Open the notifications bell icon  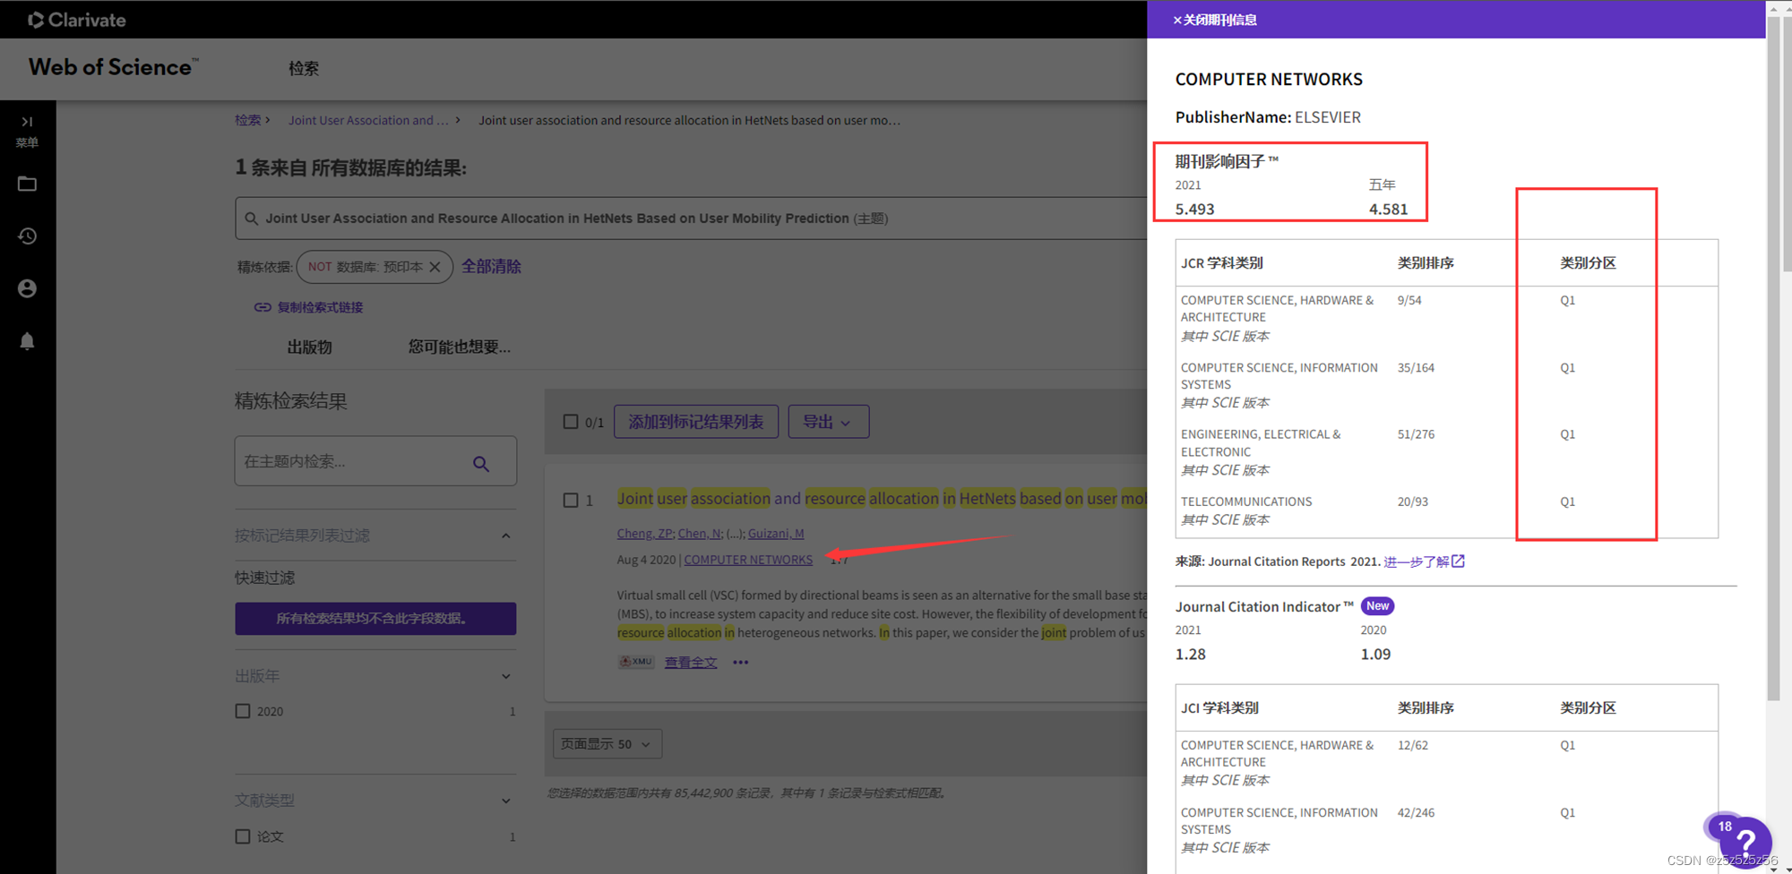coord(27,341)
